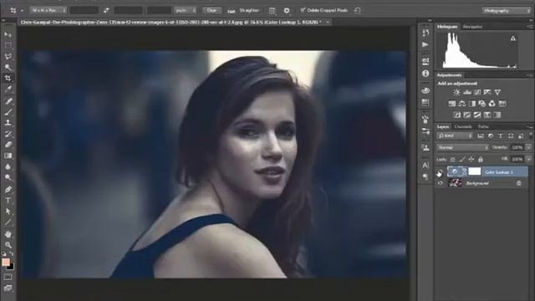Toggle Delete Cropped Pixels checkbox
This screenshot has width=535, height=301.
[303, 10]
